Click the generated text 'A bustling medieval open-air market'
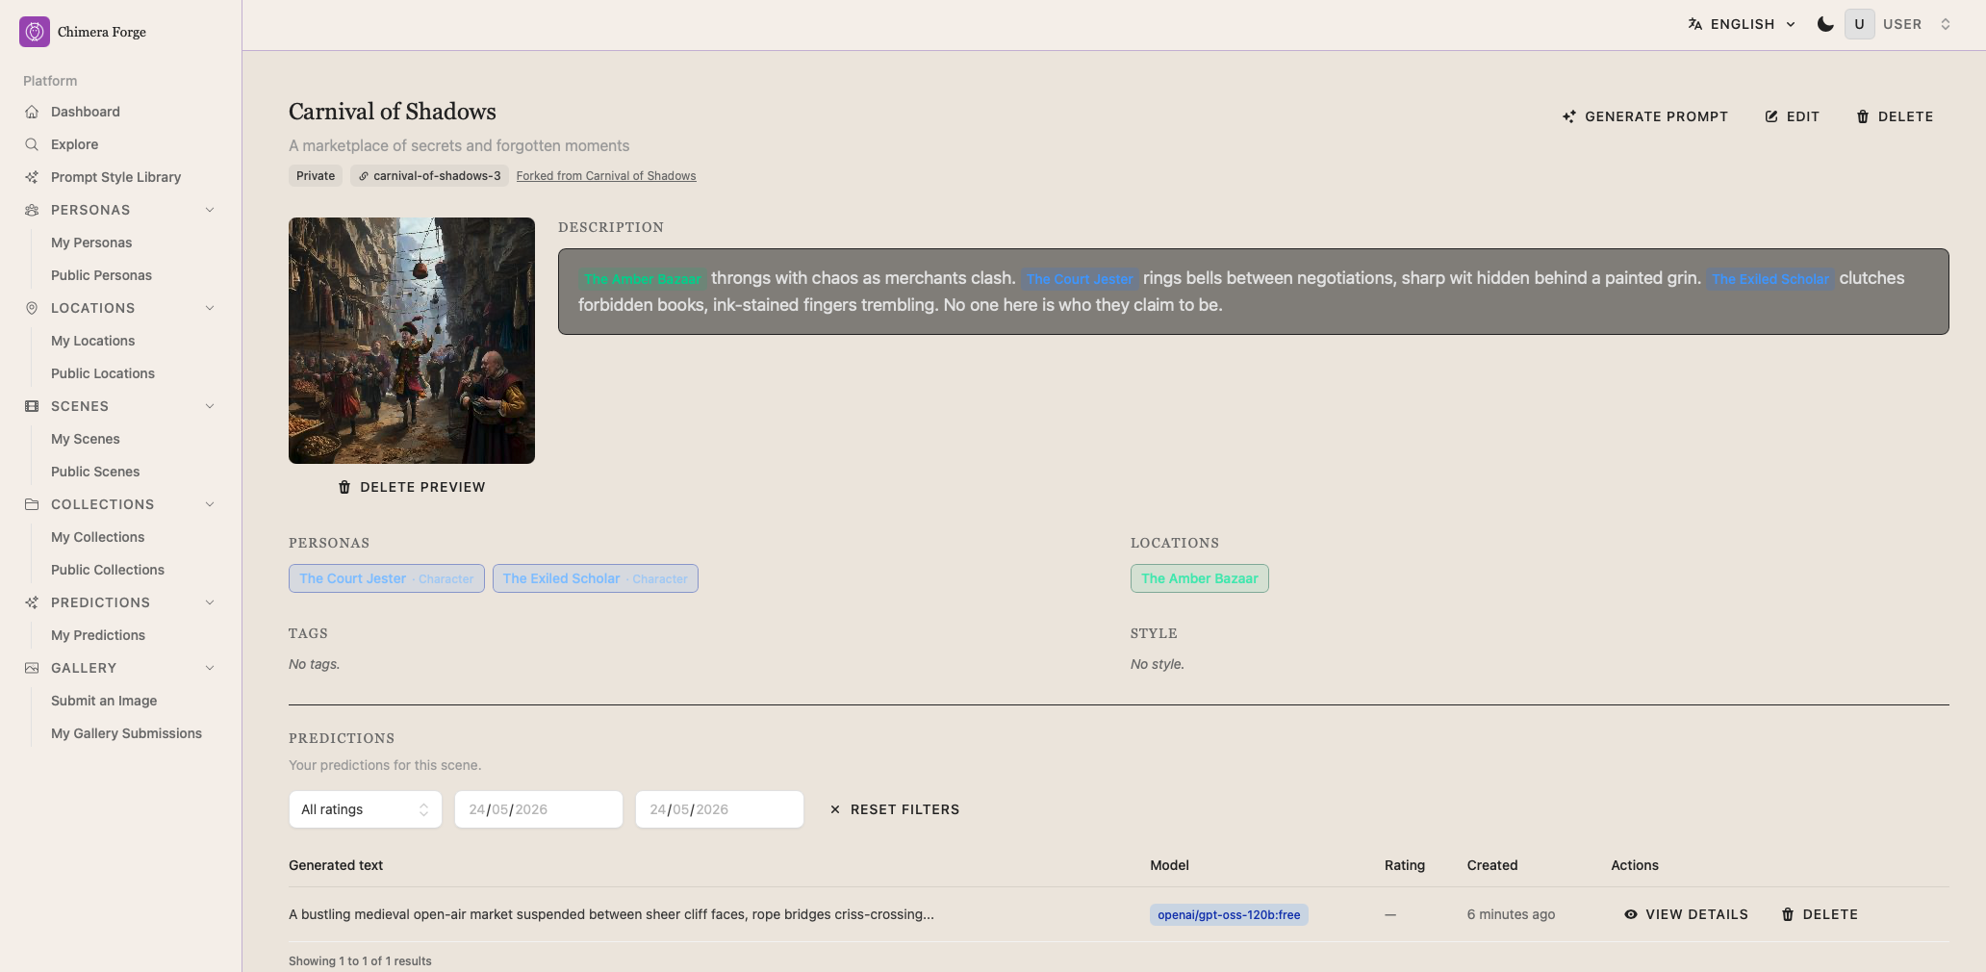Screen dimensions: 1986x972 611,914
